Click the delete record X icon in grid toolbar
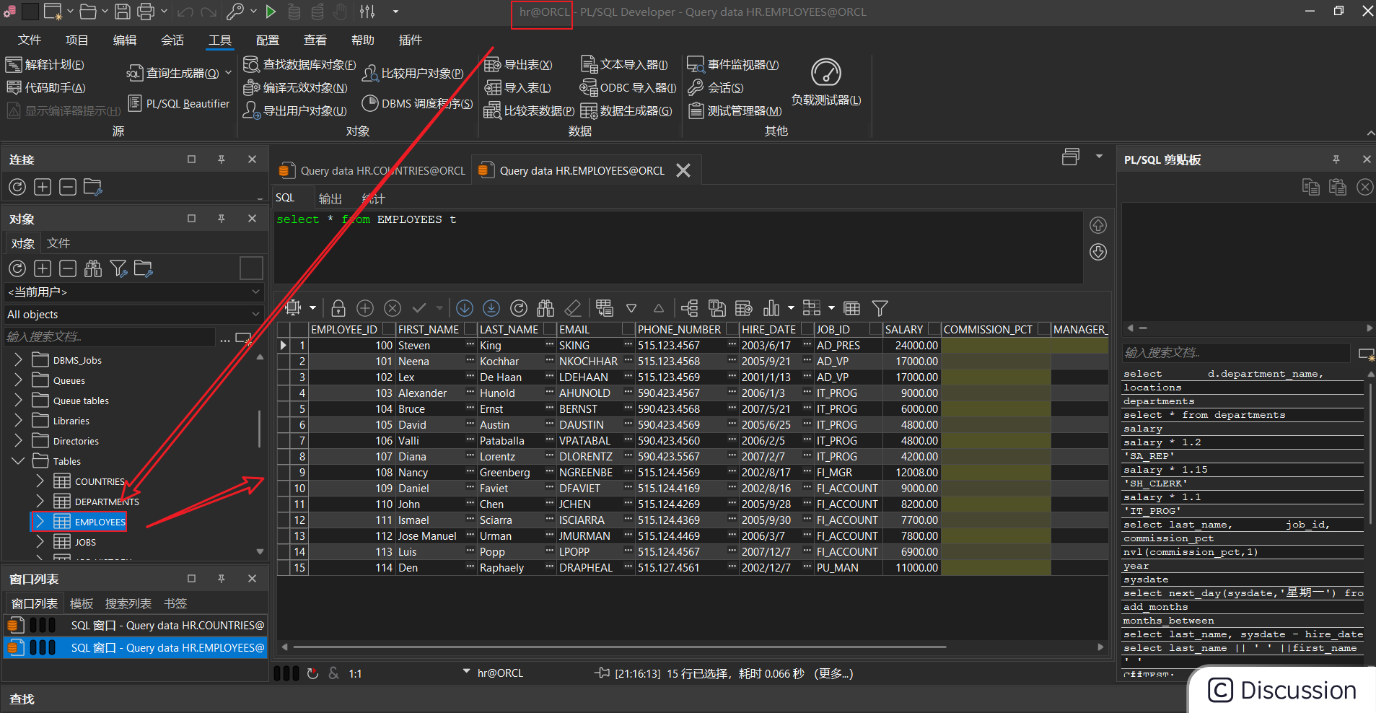Image resolution: width=1376 pixels, height=713 pixels. coord(393,308)
